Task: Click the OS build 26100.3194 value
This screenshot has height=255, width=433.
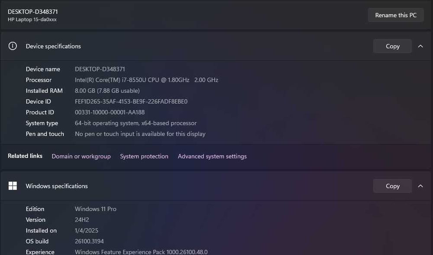Action: pyautogui.click(x=89, y=241)
